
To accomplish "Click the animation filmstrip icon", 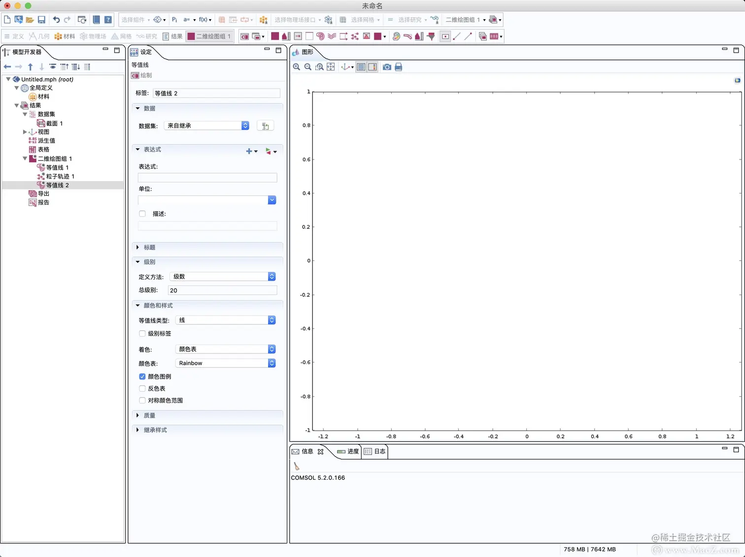I will pyautogui.click(x=494, y=36).
